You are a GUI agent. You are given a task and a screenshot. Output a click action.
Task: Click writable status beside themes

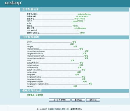tap(75, 86)
